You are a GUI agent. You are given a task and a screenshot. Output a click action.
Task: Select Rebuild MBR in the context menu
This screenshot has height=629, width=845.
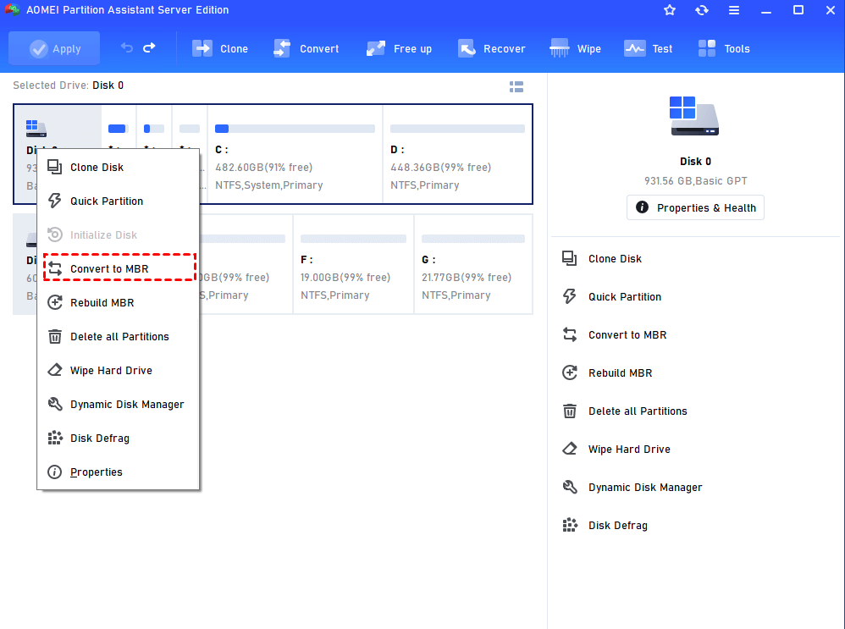point(119,302)
